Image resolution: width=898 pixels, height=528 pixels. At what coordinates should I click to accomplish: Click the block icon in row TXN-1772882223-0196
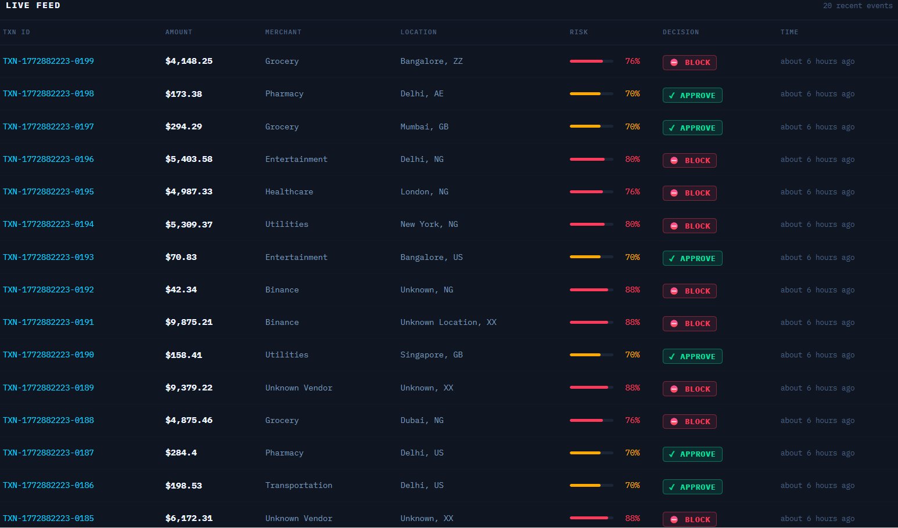674,161
